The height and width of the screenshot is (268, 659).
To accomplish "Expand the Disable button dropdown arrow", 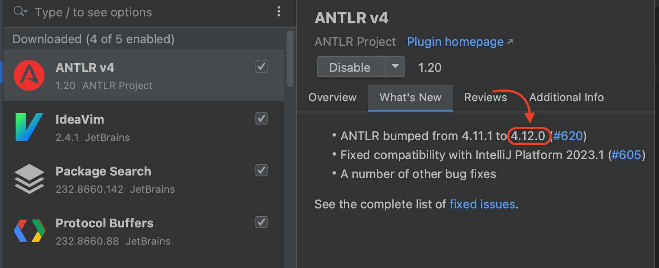I will (395, 67).
